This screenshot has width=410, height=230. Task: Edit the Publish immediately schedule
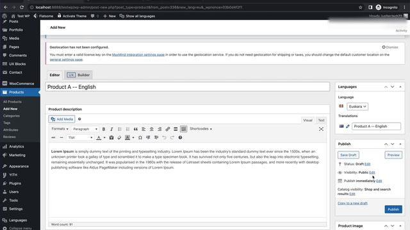click(379, 181)
